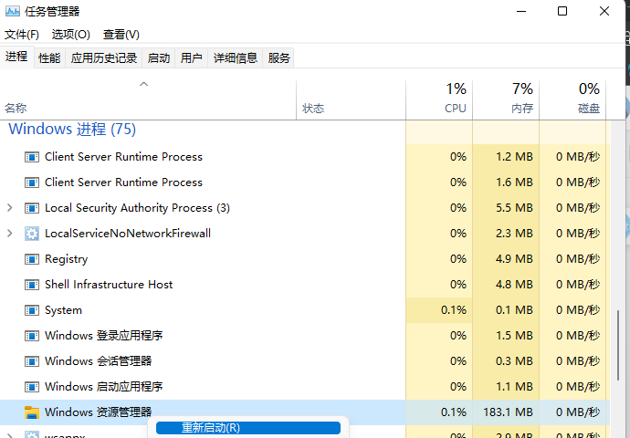Screen dimensions: 630x438
Task: Click the 2.3 MB memory value
Action: click(514, 234)
